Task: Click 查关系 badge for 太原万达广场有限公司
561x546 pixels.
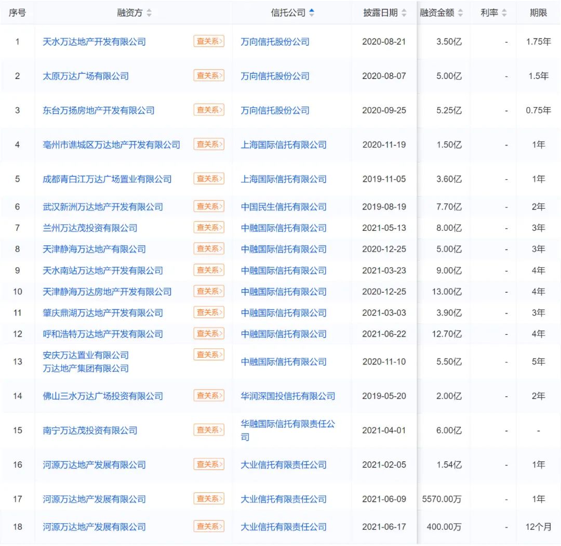Action: click(x=209, y=75)
